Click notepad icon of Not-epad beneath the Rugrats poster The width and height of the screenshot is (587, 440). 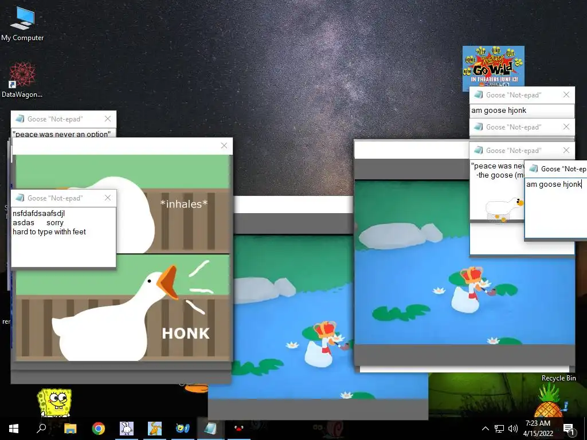click(x=479, y=95)
